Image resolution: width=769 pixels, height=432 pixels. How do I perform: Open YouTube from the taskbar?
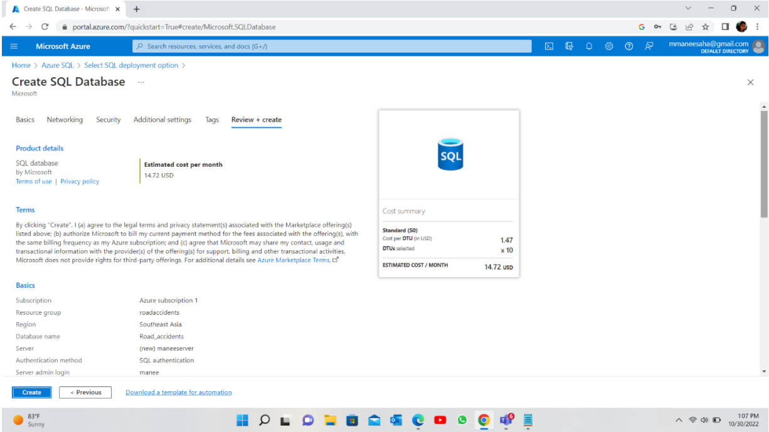[x=440, y=420]
